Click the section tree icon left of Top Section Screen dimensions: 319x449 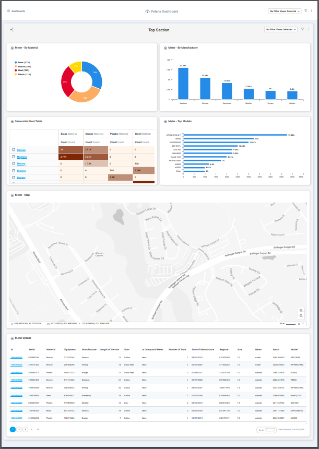pyautogui.click(x=11, y=30)
